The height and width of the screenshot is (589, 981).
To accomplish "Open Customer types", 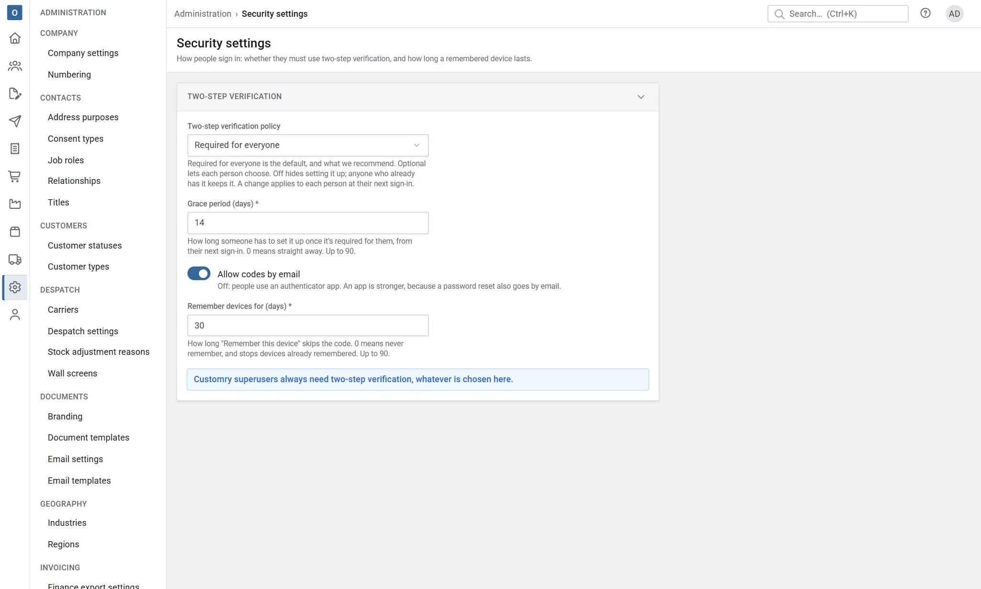I will [79, 267].
